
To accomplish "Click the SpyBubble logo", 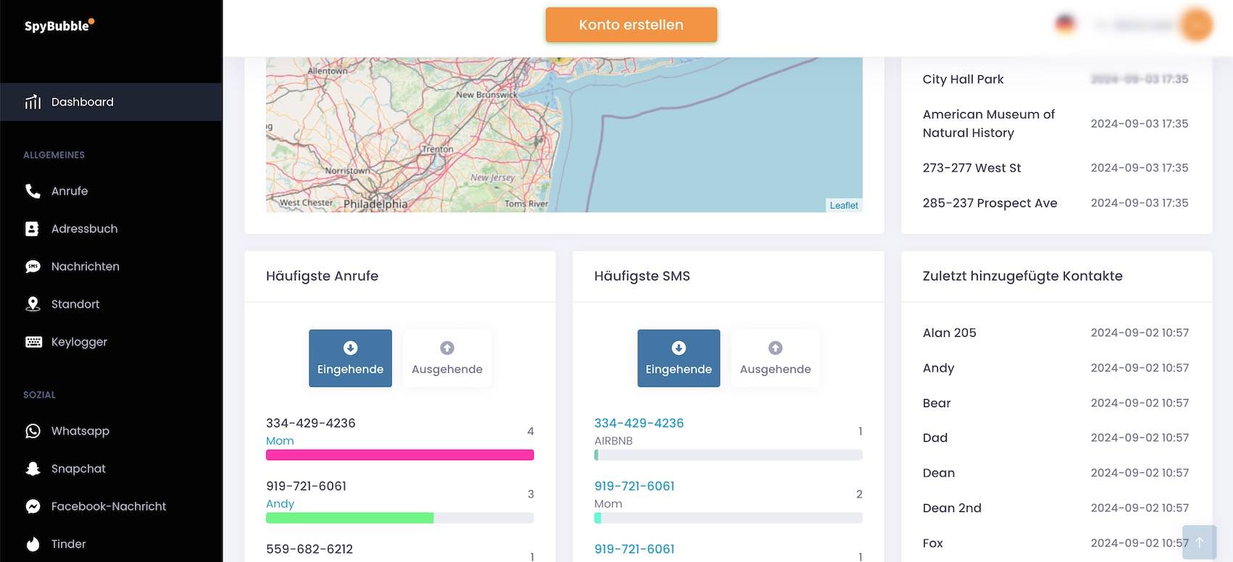I will 59,25.
